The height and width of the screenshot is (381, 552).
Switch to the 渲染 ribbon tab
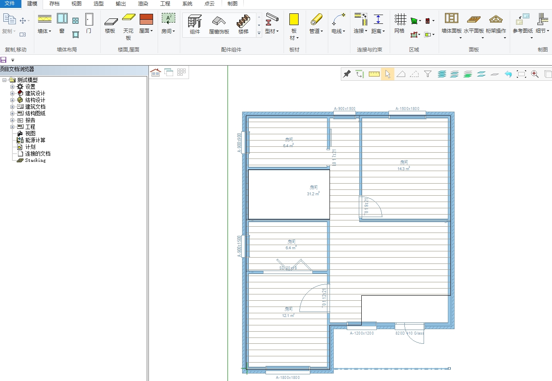[x=143, y=4]
